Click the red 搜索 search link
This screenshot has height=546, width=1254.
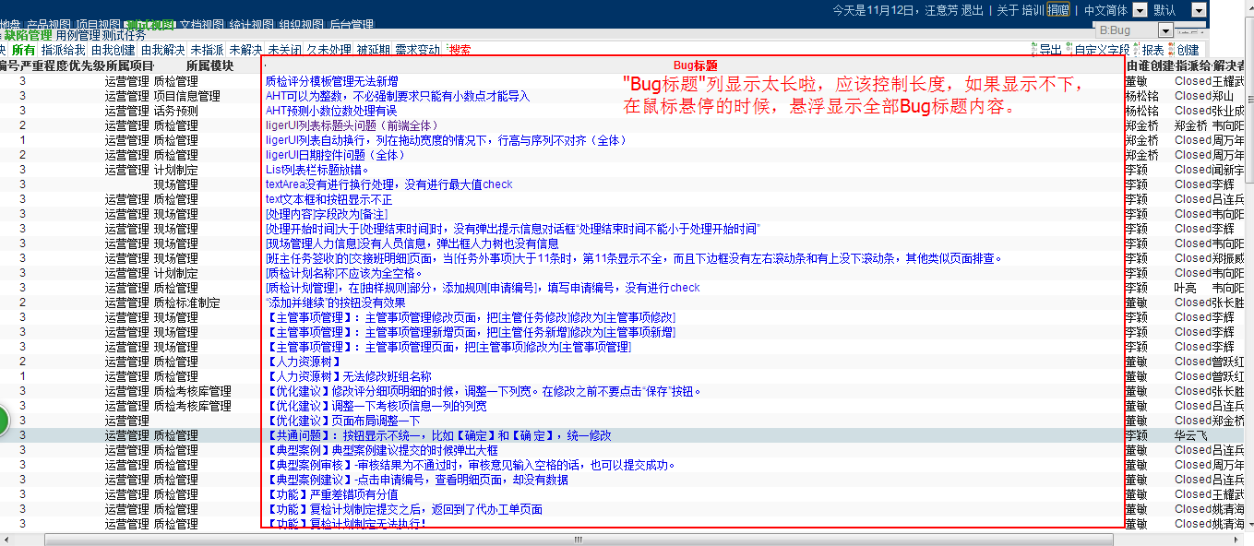click(x=460, y=50)
